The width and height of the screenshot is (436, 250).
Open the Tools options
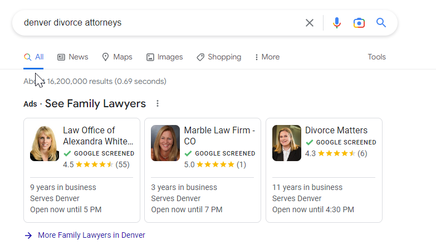pyautogui.click(x=377, y=57)
